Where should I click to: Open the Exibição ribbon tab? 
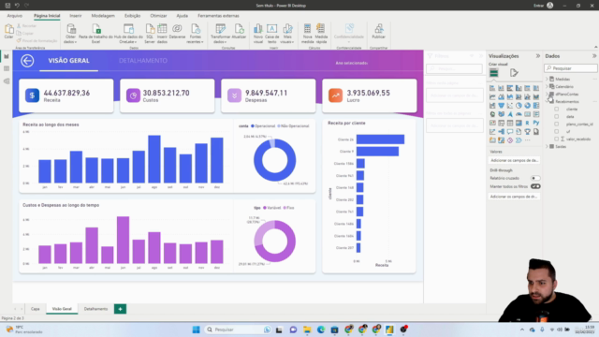132,16
